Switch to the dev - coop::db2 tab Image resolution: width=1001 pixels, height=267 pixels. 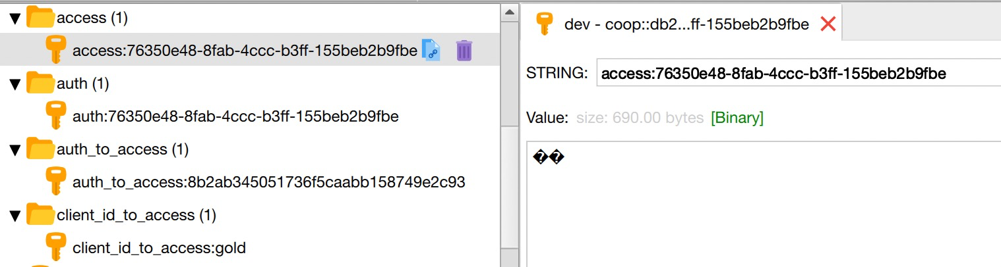click(x=686, y=25)
